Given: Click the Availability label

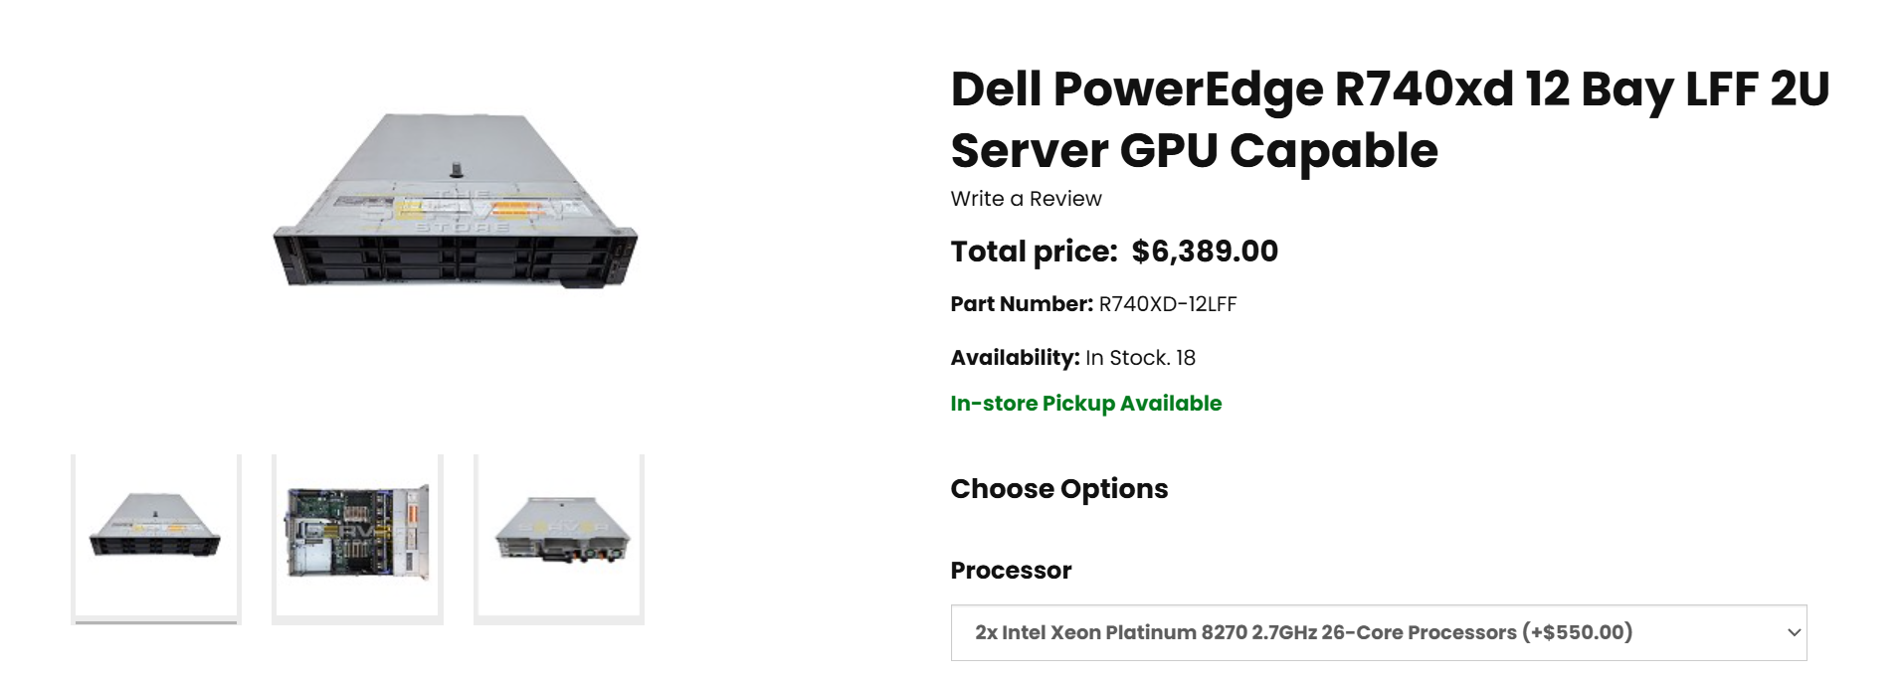Looking at the screenshot, I should 1015,358.
